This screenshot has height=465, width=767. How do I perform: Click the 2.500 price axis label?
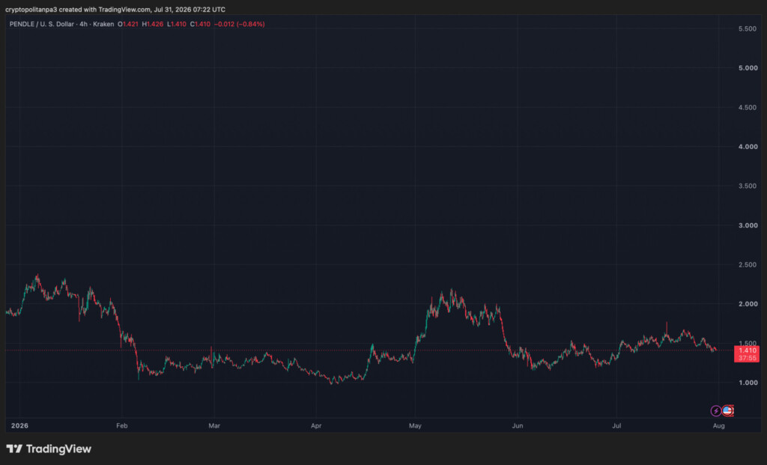[x=748, y=264]
